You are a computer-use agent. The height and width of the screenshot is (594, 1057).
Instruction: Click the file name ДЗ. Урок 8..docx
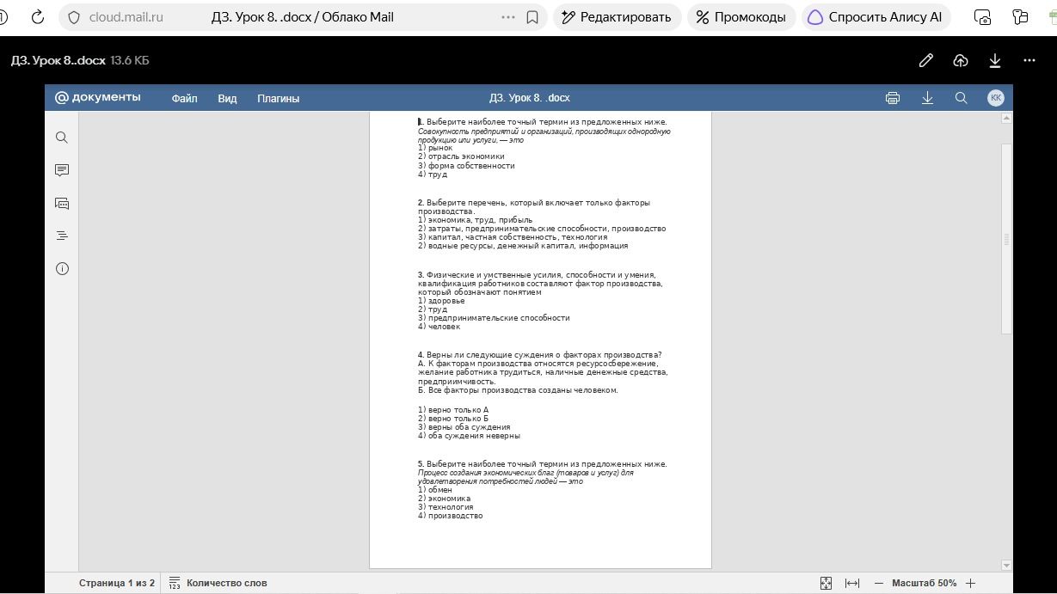click(x=58, y=60)
